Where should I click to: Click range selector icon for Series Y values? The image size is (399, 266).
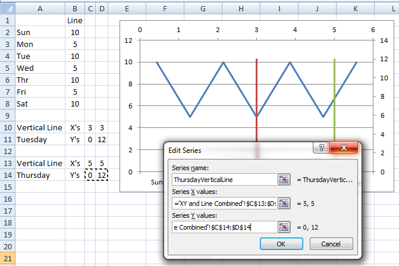(x=284, y=227)
